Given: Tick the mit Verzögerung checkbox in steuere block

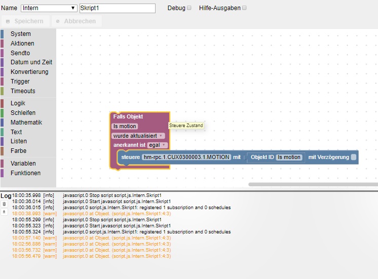Looking at the screenshot, I should 353,157.
